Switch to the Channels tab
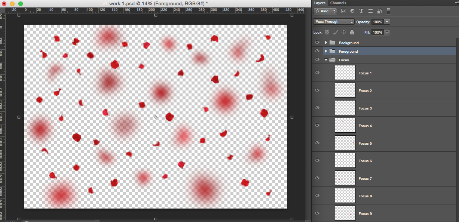Screen dimensions: 459x222 (x=338, y=3)
